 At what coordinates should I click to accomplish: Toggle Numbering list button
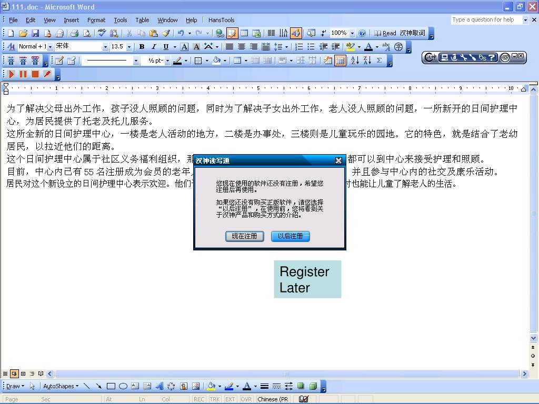click(299, 47)
